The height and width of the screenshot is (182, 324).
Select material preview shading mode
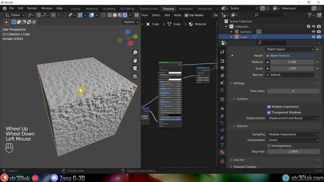pyautogui.click(x=120, y=15)
